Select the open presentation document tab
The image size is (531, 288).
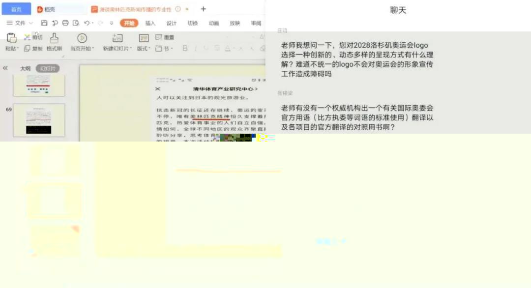coord(136,9)
